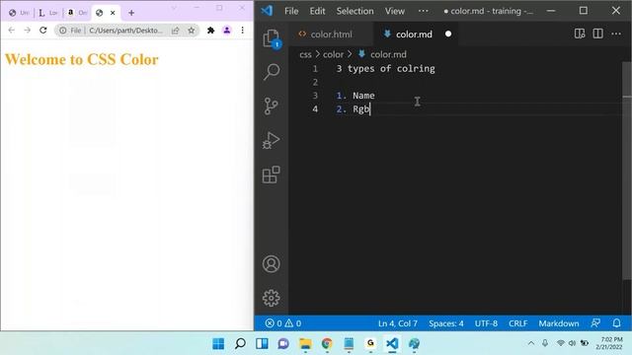Open Run and Debug view

271,140
